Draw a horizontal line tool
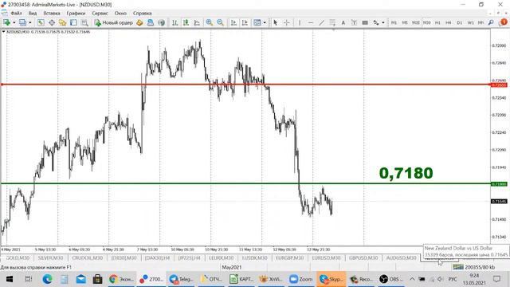The height and width of the screenshot is (287, 510). [311, 22]
